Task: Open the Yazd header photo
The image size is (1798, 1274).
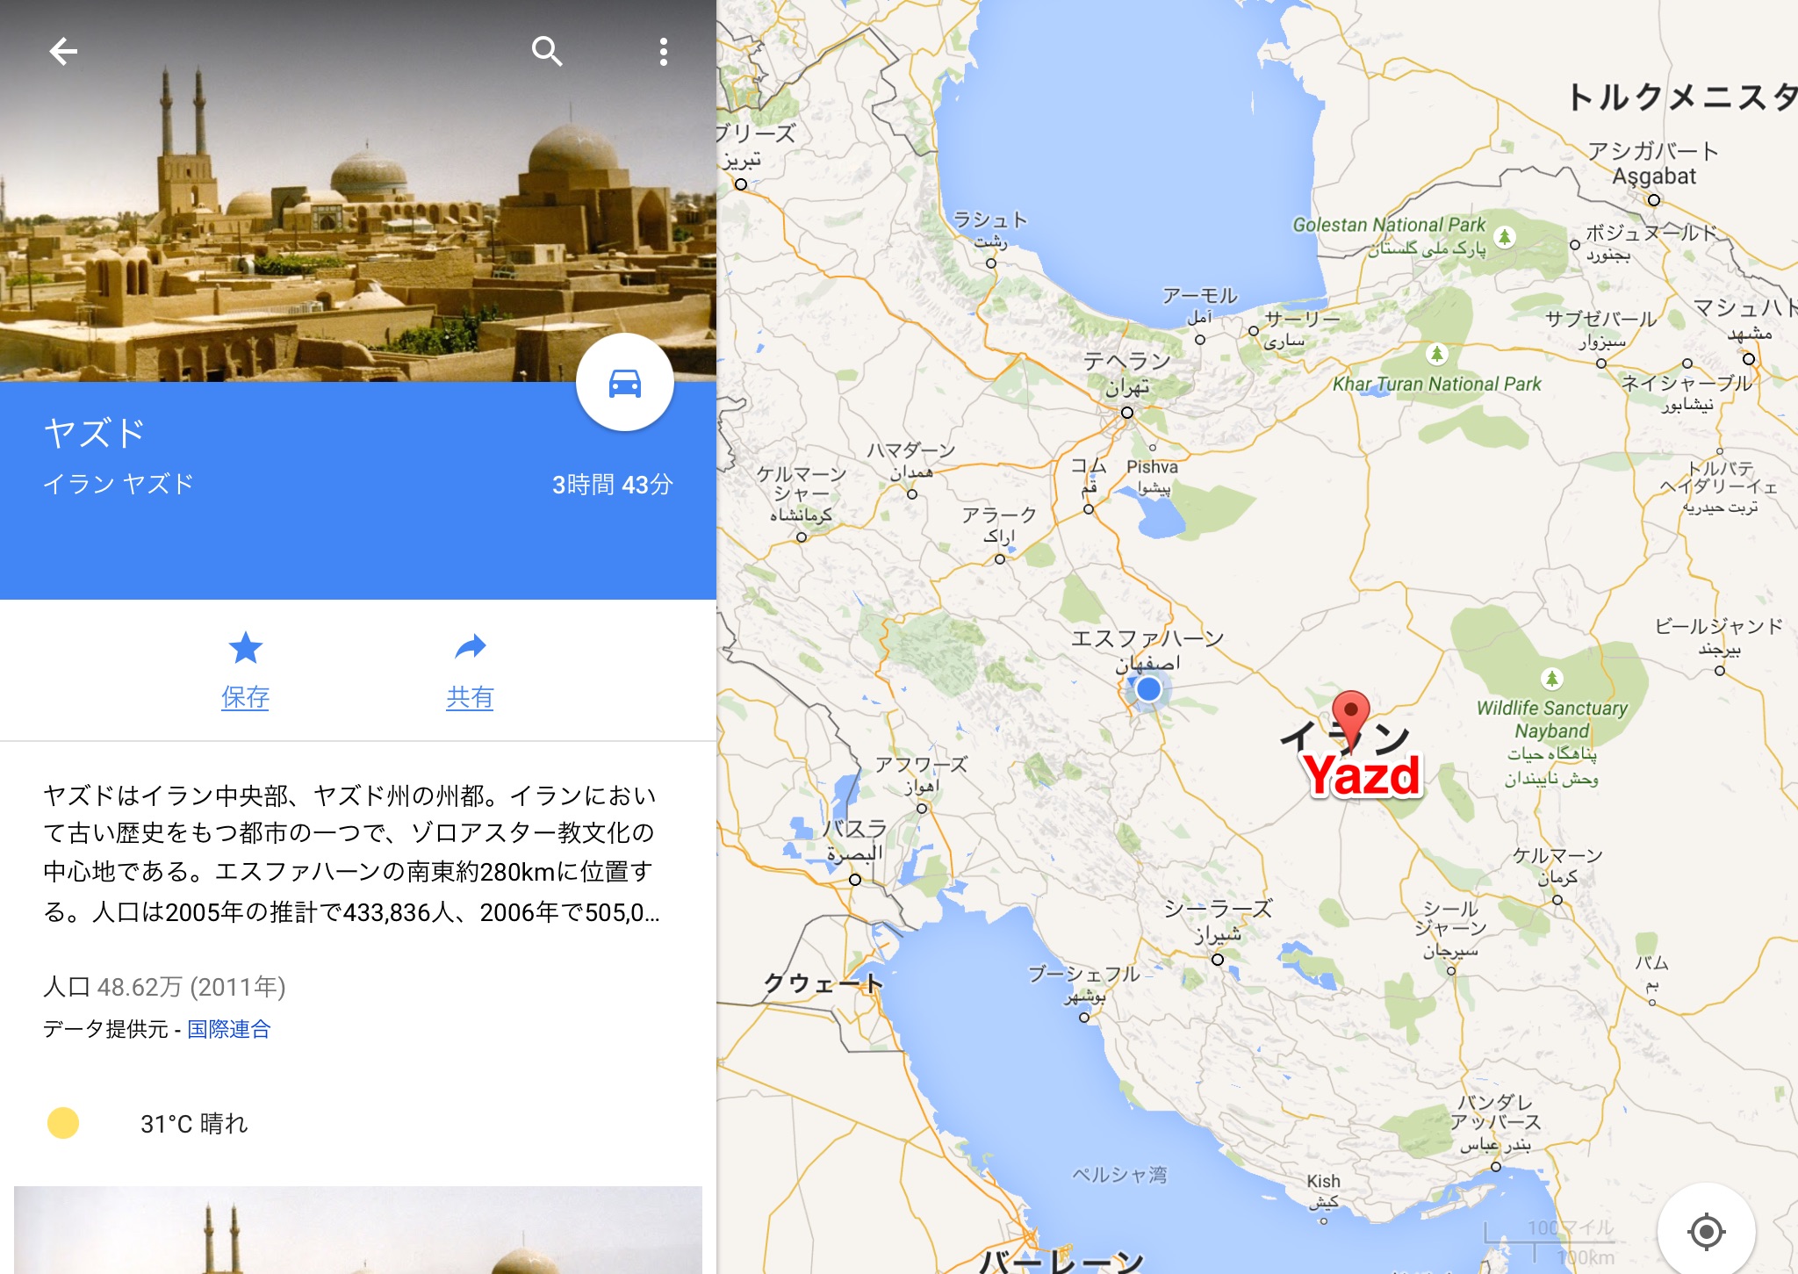Action: click(358, 191)
